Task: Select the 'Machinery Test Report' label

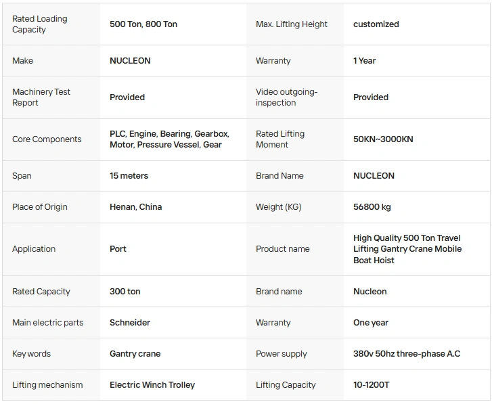Action: tap(41, 97)
